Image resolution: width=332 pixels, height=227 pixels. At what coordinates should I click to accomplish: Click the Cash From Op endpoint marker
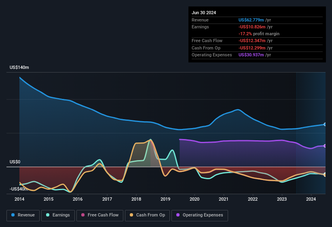(325, 175)
